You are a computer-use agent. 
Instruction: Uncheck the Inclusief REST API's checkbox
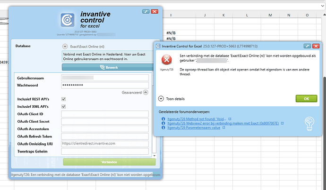point(64,99)
